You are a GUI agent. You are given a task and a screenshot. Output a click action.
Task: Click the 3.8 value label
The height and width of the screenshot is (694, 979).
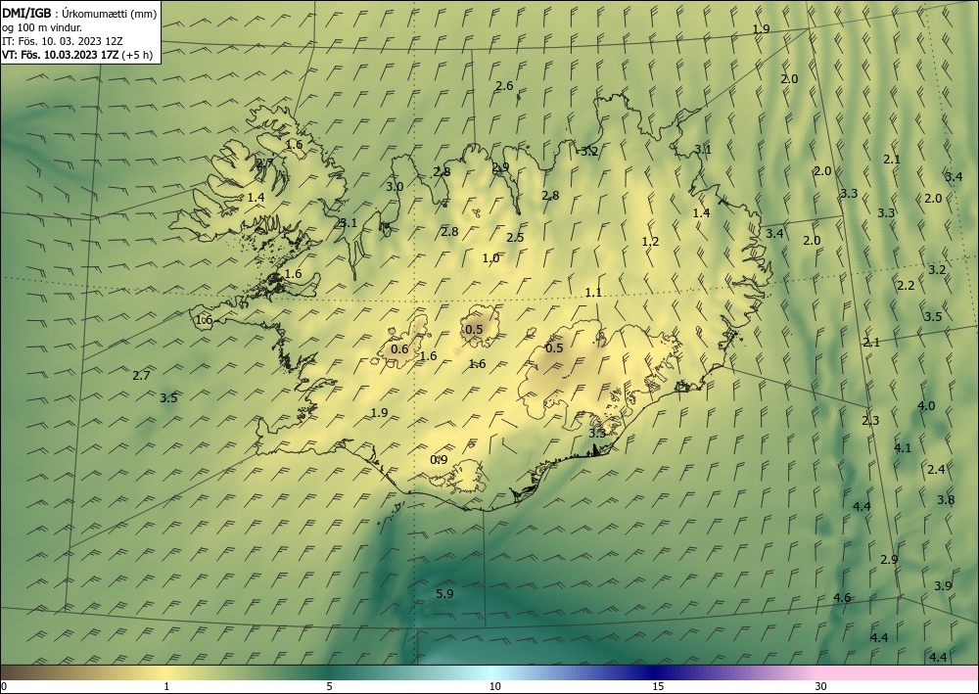point(946,499)
